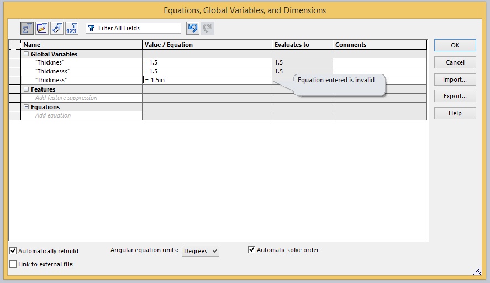Switch to Sketch Equation View
The image size is (490, 283).
[42, 28]
